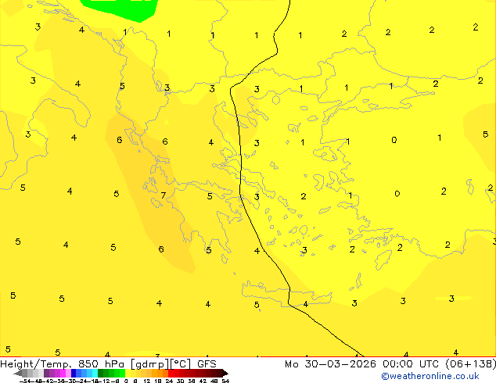Image resolution: width=496 pixels, height=383 pixels.
Task: Click the "Mo" weekday label
Action: [292, 364]
